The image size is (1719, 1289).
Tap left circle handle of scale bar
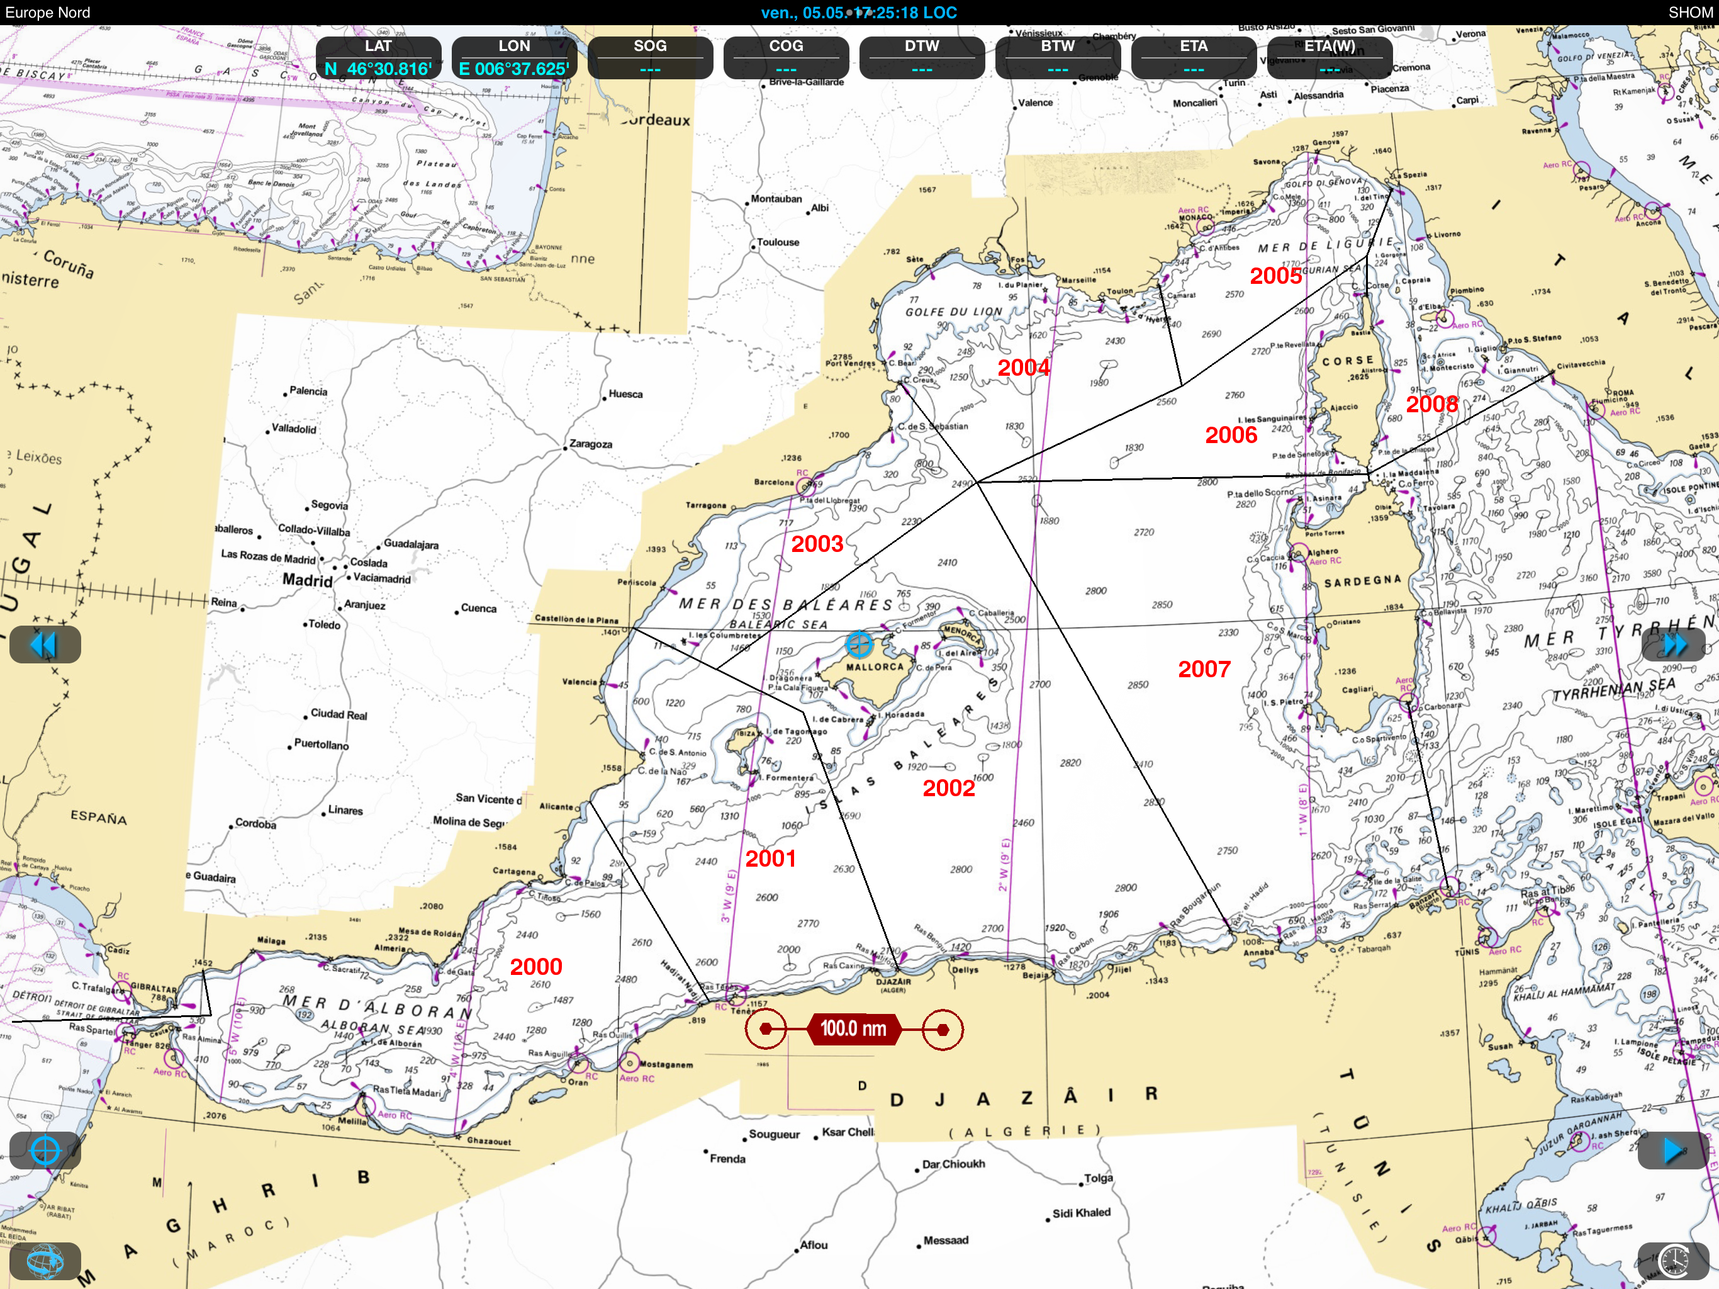766,1029
